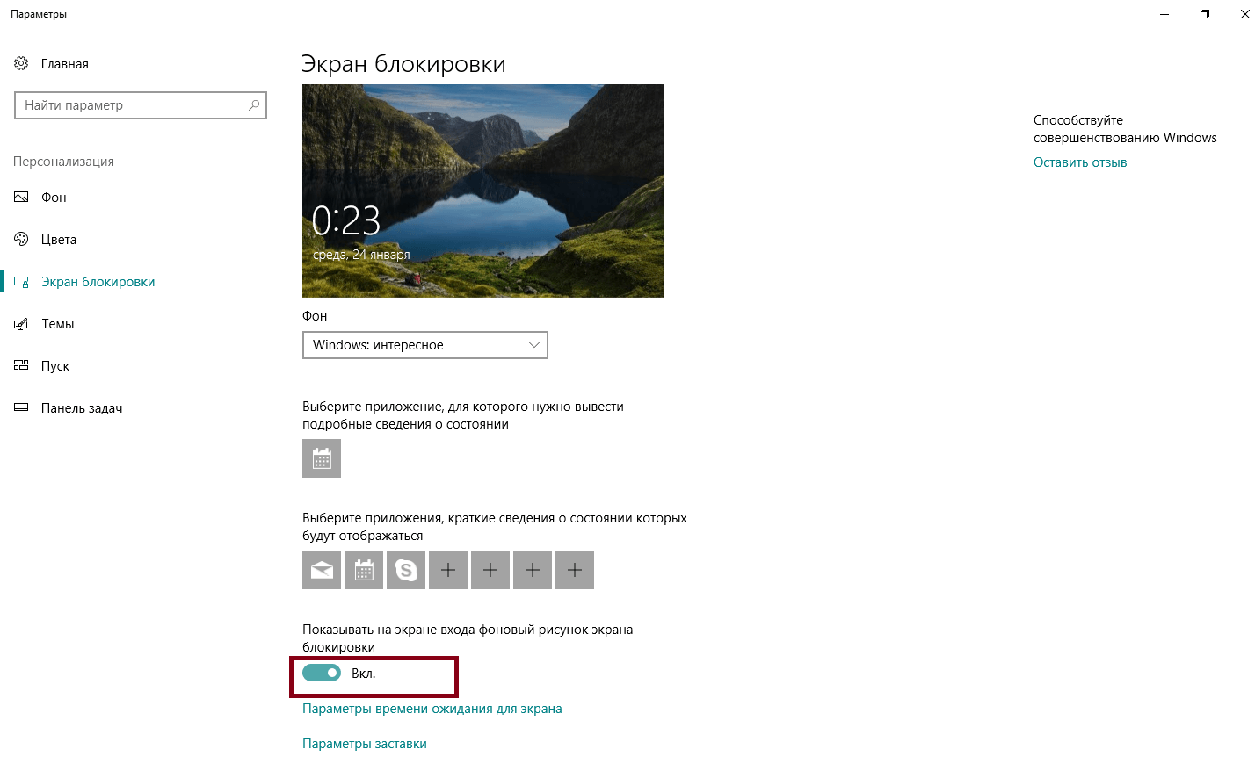Minimize the Параметры window
The height and width of the screenshot is (778, 1255).
coord(1164,14)
